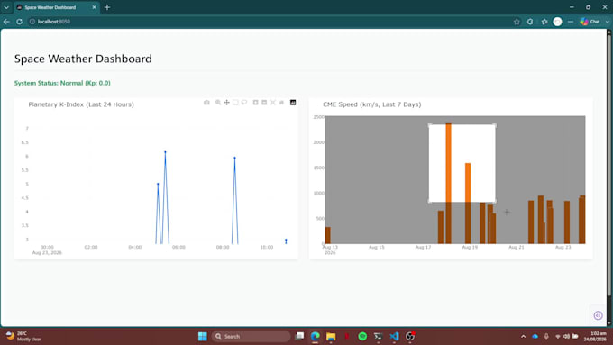Screen dimensions: 613x345
Task: Click the Zoom Out modebar button
Action: coord(264,103)
